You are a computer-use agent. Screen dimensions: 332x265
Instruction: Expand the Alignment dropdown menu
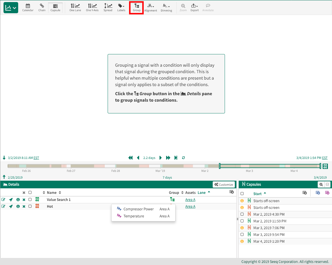point(150,7)
